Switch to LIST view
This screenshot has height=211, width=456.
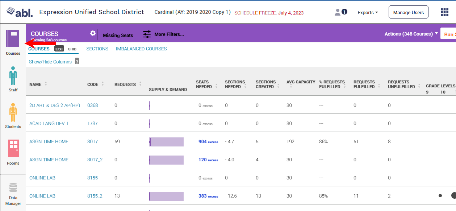coord(59,49)
